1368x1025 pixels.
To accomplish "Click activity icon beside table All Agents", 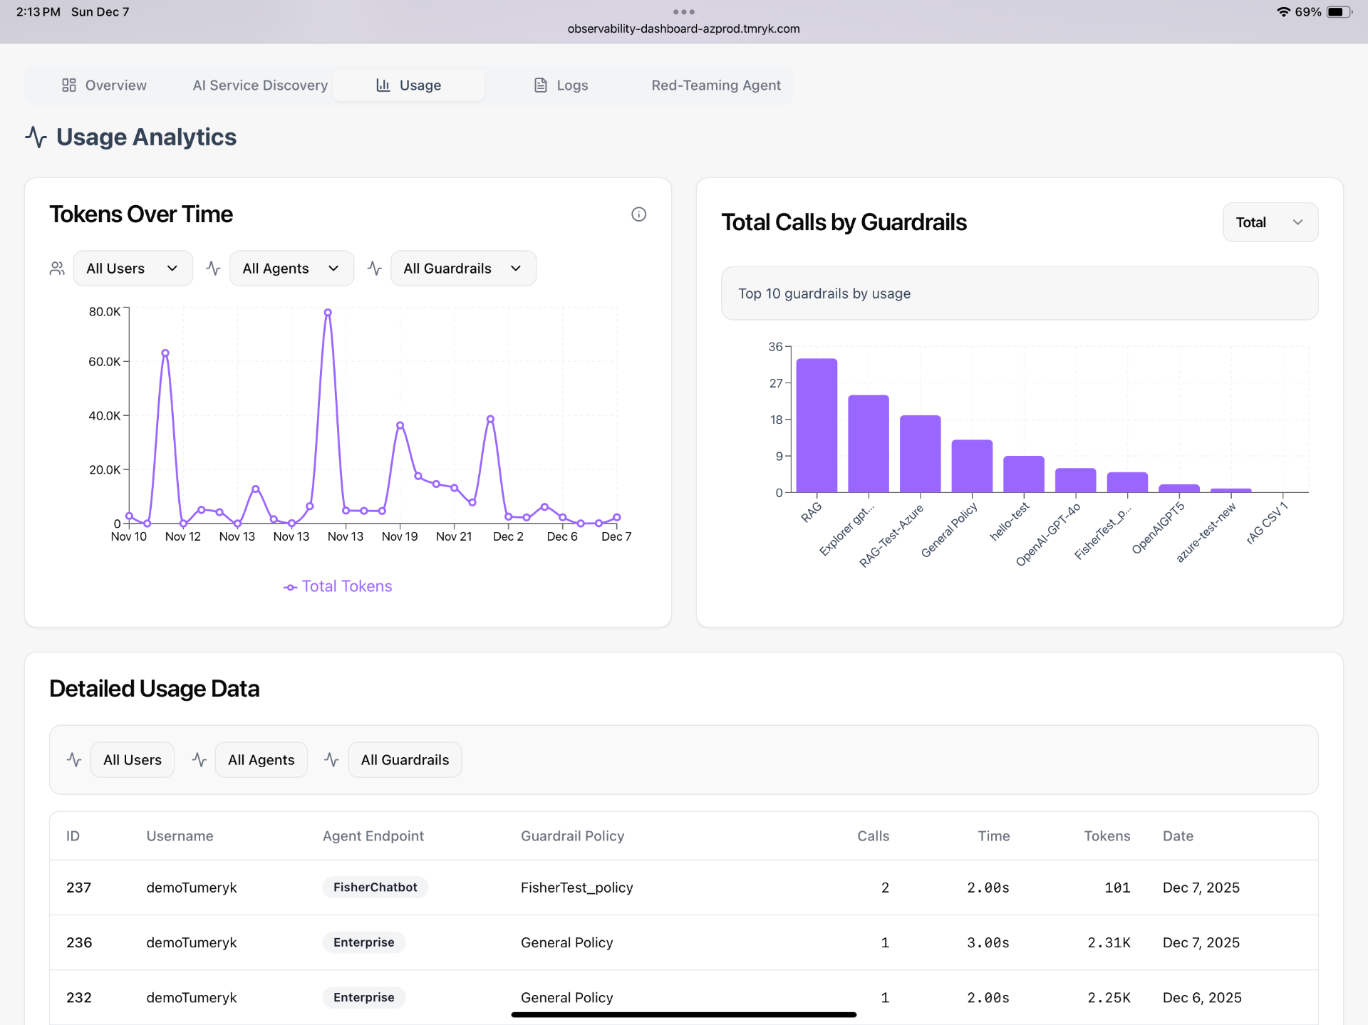I will (x=199, y=759).
